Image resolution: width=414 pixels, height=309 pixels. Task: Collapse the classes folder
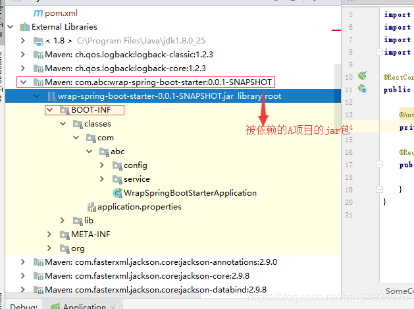(x=63, y=124)
